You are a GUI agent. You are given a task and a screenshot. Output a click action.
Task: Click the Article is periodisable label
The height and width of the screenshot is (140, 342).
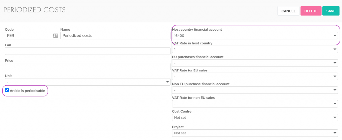point(27,90)
